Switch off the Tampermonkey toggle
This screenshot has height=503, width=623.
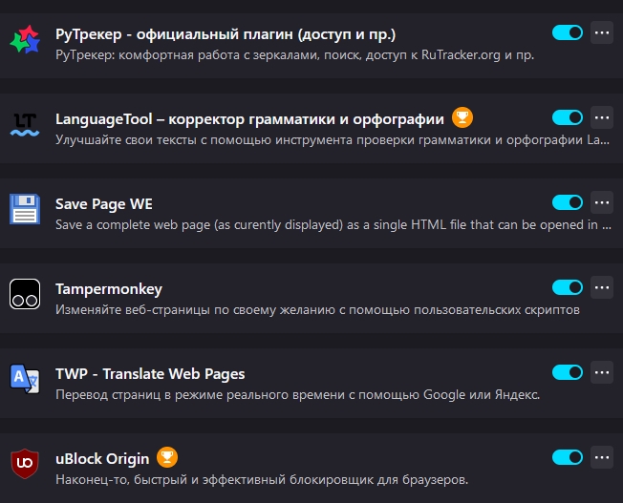(x=568, y=287)
